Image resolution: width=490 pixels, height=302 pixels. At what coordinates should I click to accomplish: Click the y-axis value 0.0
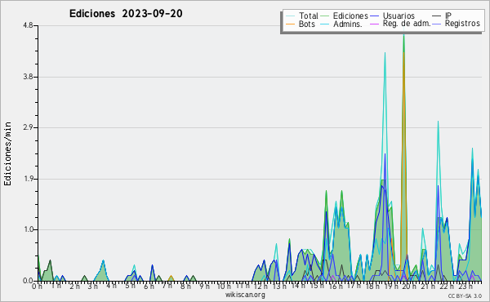coord(28,281)
